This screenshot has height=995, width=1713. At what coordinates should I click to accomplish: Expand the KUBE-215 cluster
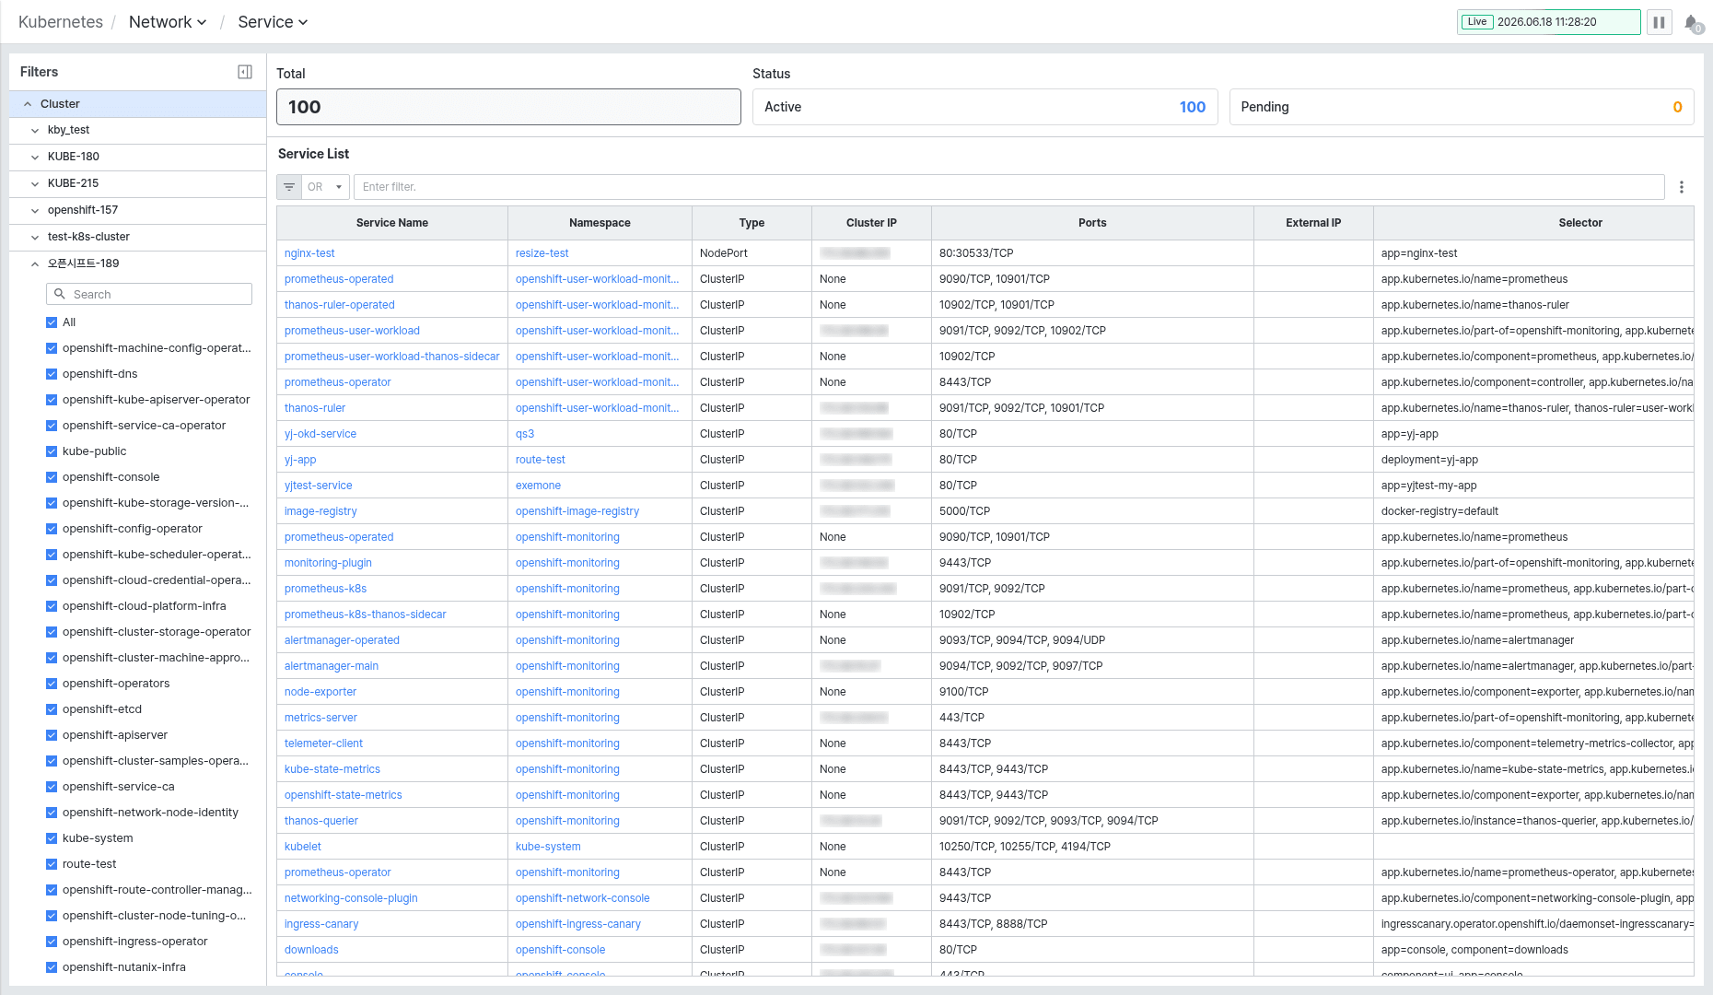35,184
